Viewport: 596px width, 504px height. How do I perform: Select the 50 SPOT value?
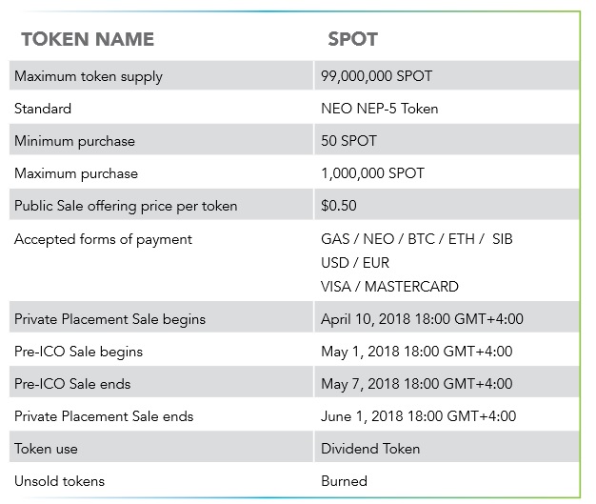pyautogui.click(x=349, y=141)
